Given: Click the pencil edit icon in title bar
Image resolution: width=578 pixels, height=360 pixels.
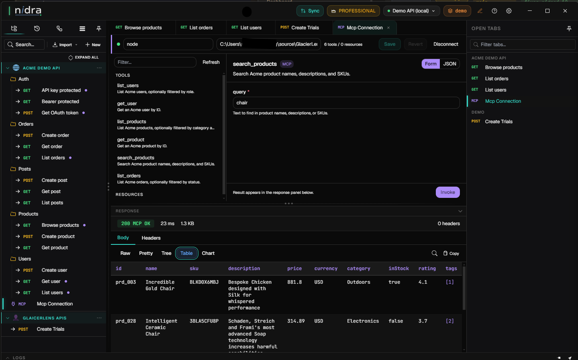Looking at the screenshot, I should tap(480, 11).
